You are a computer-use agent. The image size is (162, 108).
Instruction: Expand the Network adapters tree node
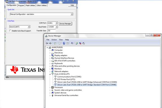(x=50, y=71)
